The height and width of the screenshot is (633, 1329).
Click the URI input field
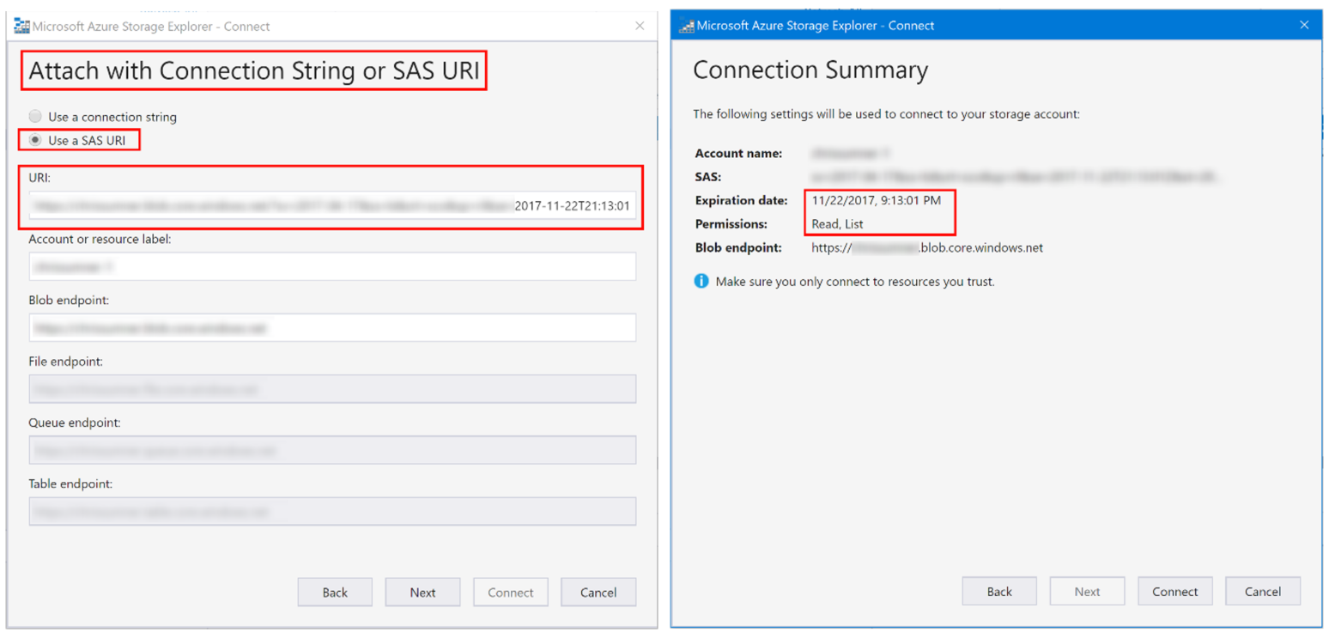point(332,206)
